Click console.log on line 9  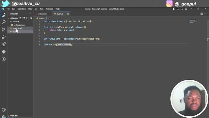click(50, 45)
